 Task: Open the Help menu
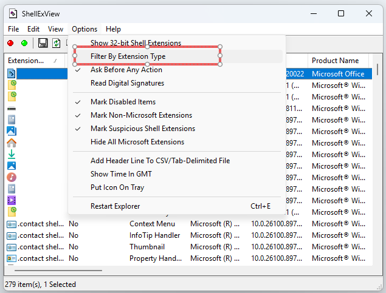(x=113, y=29)
